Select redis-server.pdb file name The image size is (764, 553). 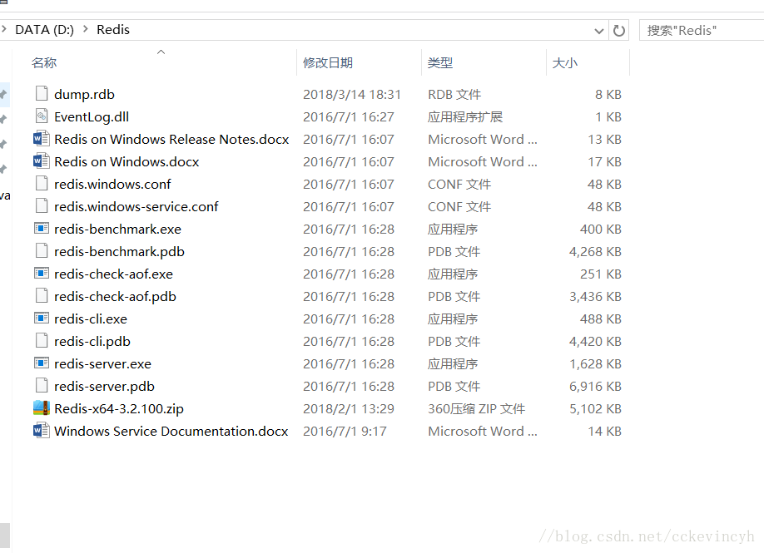[104, 386]
